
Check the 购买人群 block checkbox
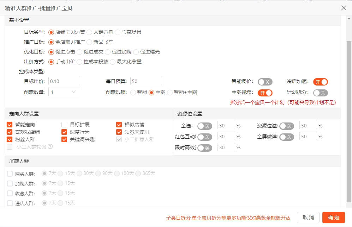click(10, 174)
